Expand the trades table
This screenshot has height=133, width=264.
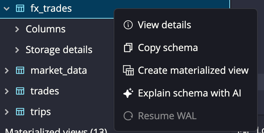[x=7, y=91]
